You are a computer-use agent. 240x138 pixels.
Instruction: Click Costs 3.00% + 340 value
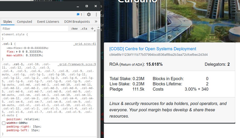[x=197, y=89]
